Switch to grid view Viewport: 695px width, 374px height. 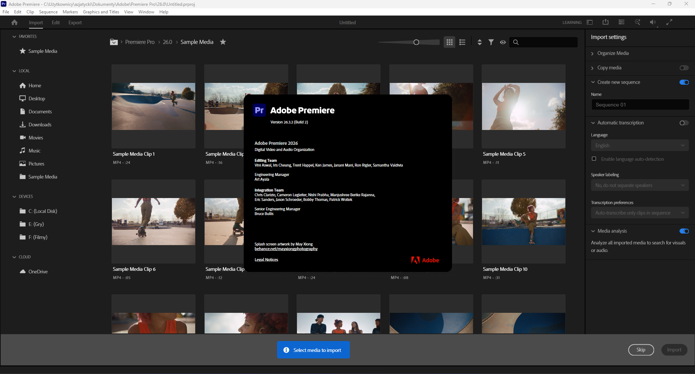(x=449, y=42)
